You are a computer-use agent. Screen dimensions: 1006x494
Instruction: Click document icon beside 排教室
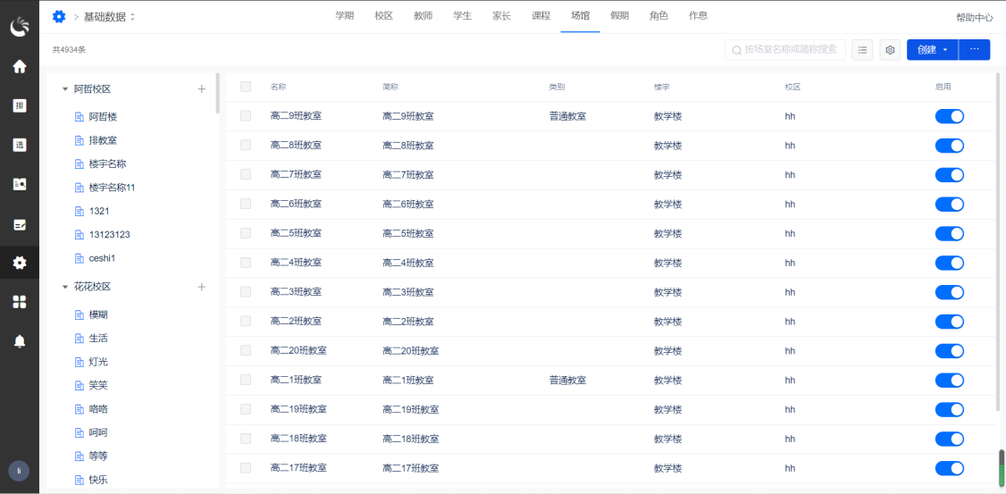click(x=80, y=140)
